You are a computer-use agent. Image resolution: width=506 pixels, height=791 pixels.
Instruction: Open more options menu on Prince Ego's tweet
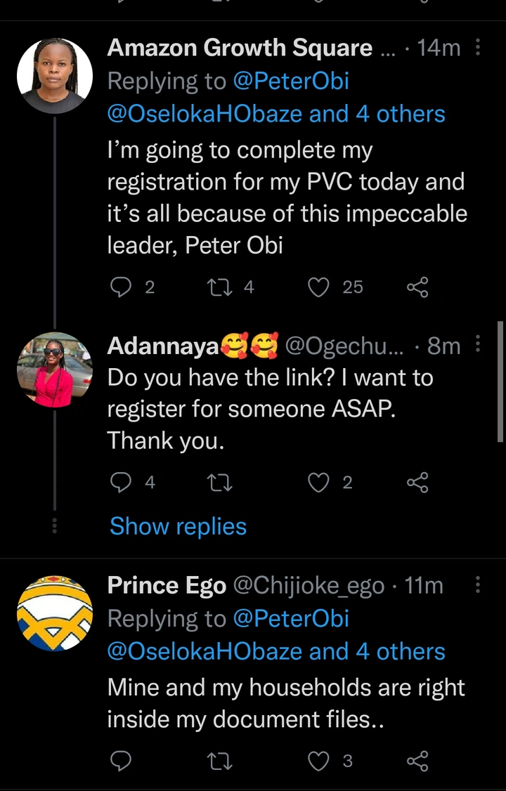[x=478, y=585]
